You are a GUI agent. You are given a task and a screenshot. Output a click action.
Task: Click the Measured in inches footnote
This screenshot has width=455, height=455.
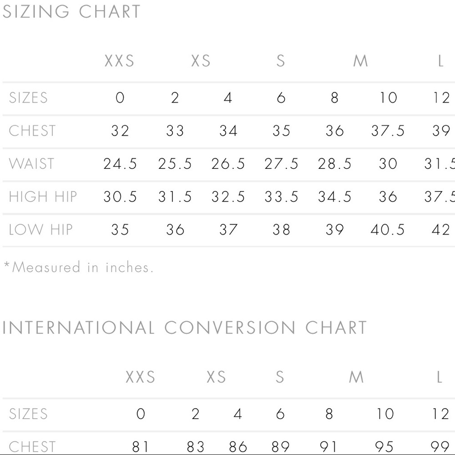click(x=78, y=267)
